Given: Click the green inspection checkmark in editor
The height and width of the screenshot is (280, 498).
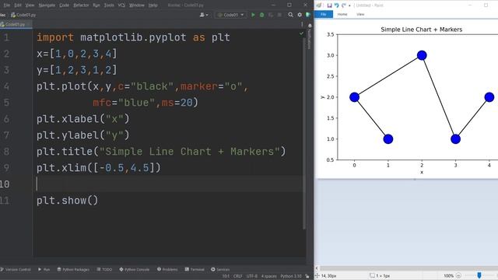Looking at the screenshot, I should coord(301,33).
